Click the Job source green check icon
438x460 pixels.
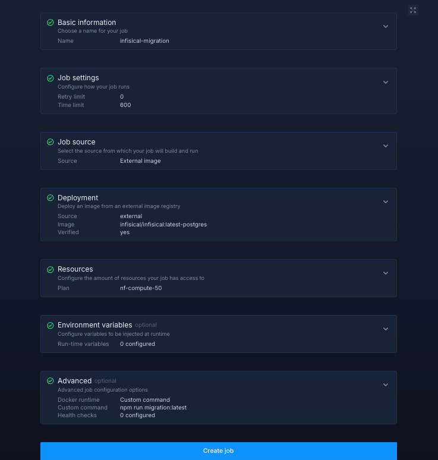tap(50, 142)
